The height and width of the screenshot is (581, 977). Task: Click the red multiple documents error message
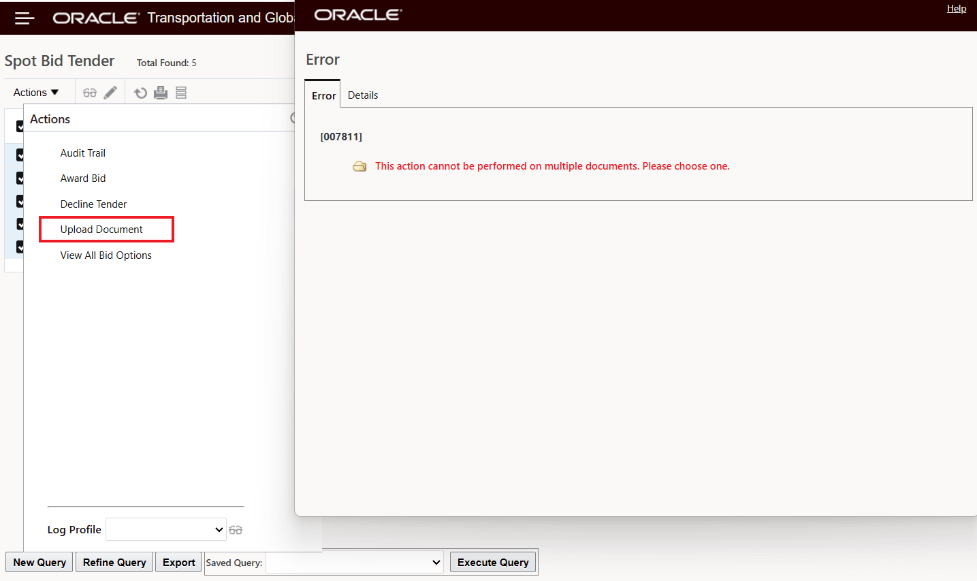[552, 166]
